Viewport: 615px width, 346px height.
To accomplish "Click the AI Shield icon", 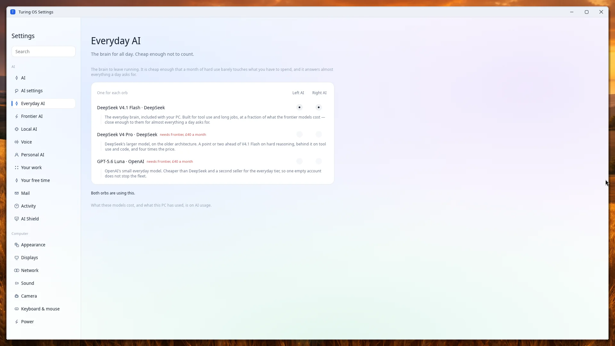I will click(x=17, y=219).
